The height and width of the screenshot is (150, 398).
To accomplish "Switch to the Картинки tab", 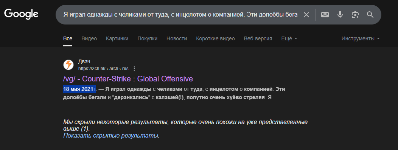I will coord(117,39).
